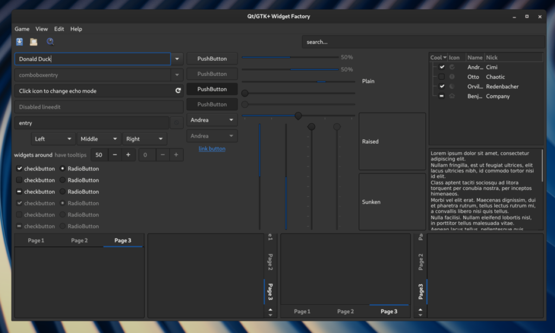Open the Help menu

click(76, 29)
